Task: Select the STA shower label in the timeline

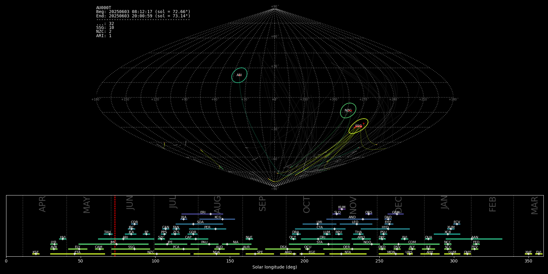Action: [320, 242]
